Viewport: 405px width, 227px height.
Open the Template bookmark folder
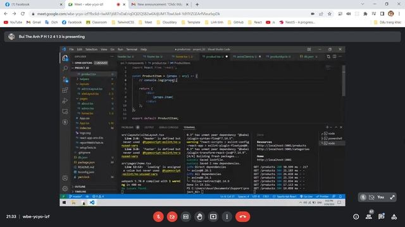[191, 23]
